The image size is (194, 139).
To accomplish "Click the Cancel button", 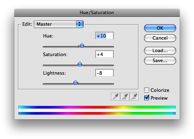I will [x=160, y=38].
